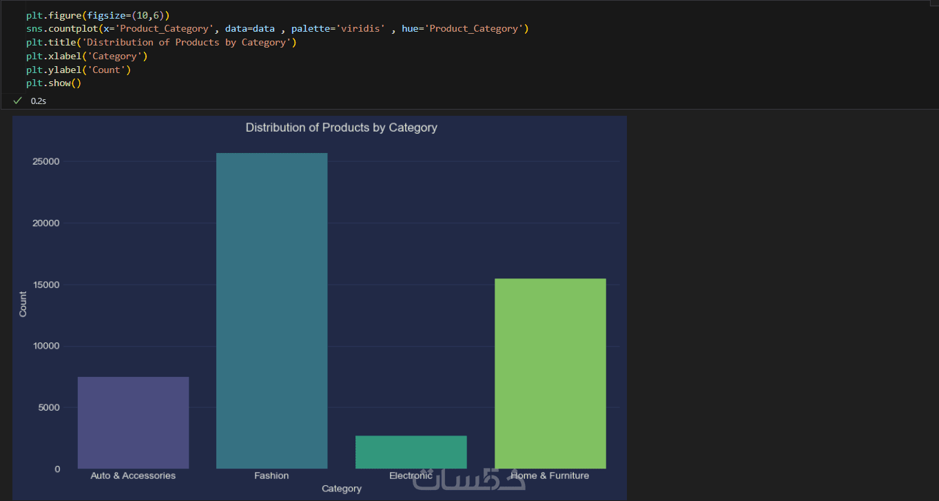The height and width of the screenshot is (501, 939).
Task: Click the watermark logo over the chart
Action: (468, 479)
